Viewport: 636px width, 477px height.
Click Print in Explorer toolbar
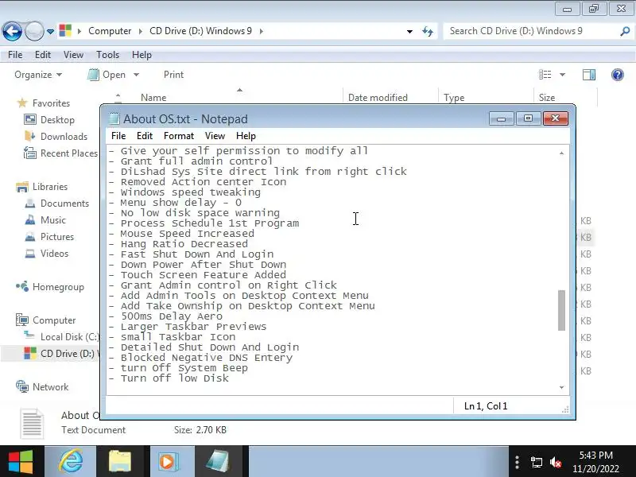pos(173,75)
